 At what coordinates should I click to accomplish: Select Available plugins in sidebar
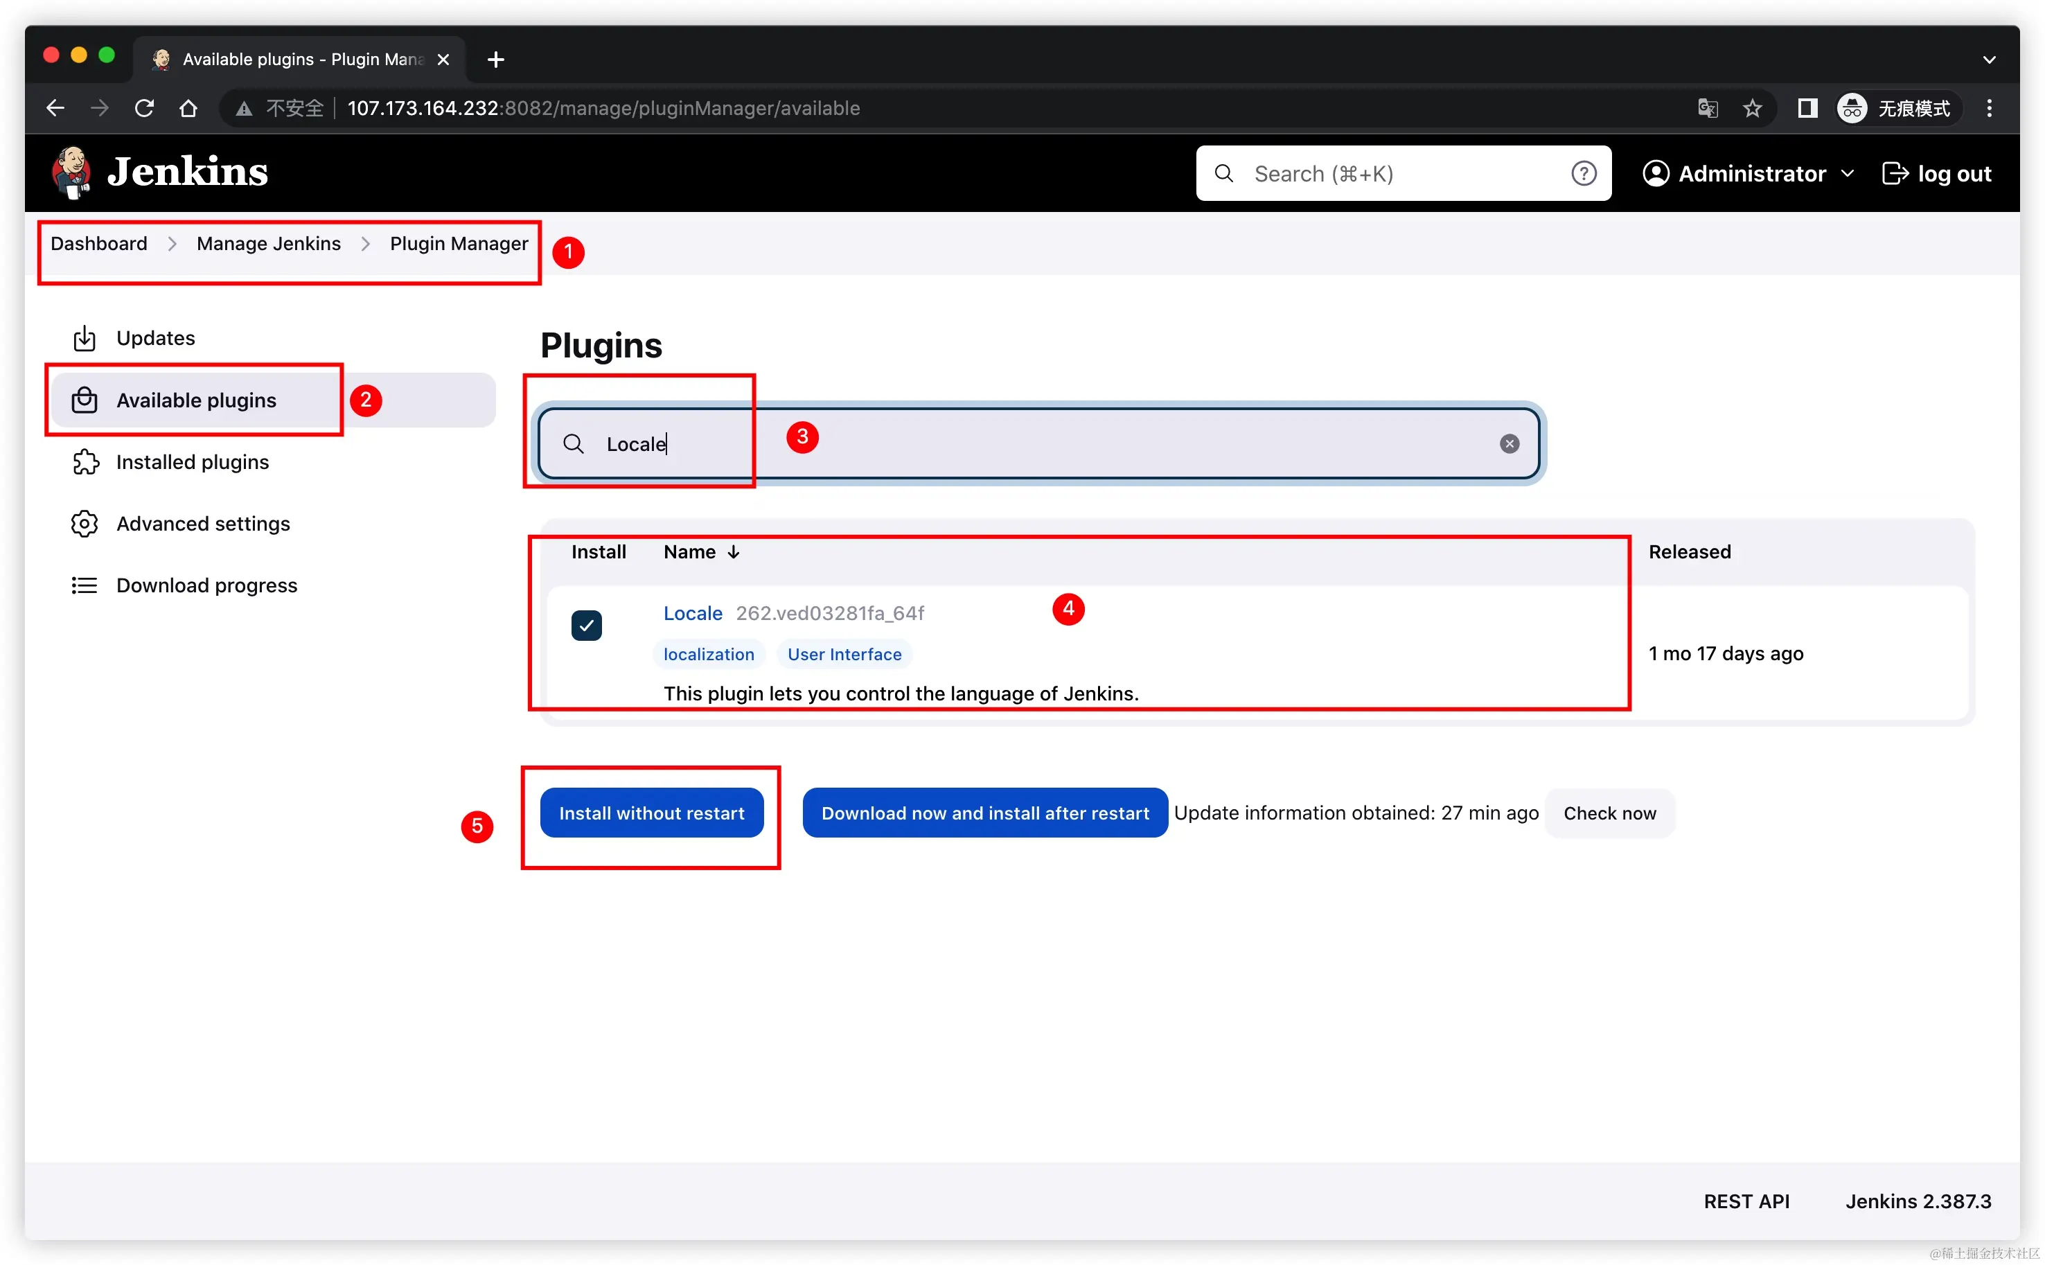coord(274,400)
